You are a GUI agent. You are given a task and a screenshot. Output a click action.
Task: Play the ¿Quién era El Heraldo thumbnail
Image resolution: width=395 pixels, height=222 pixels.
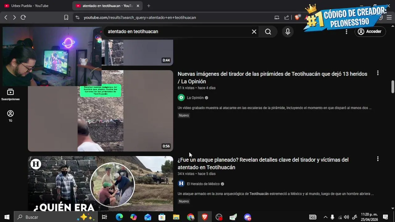(100, 184)
